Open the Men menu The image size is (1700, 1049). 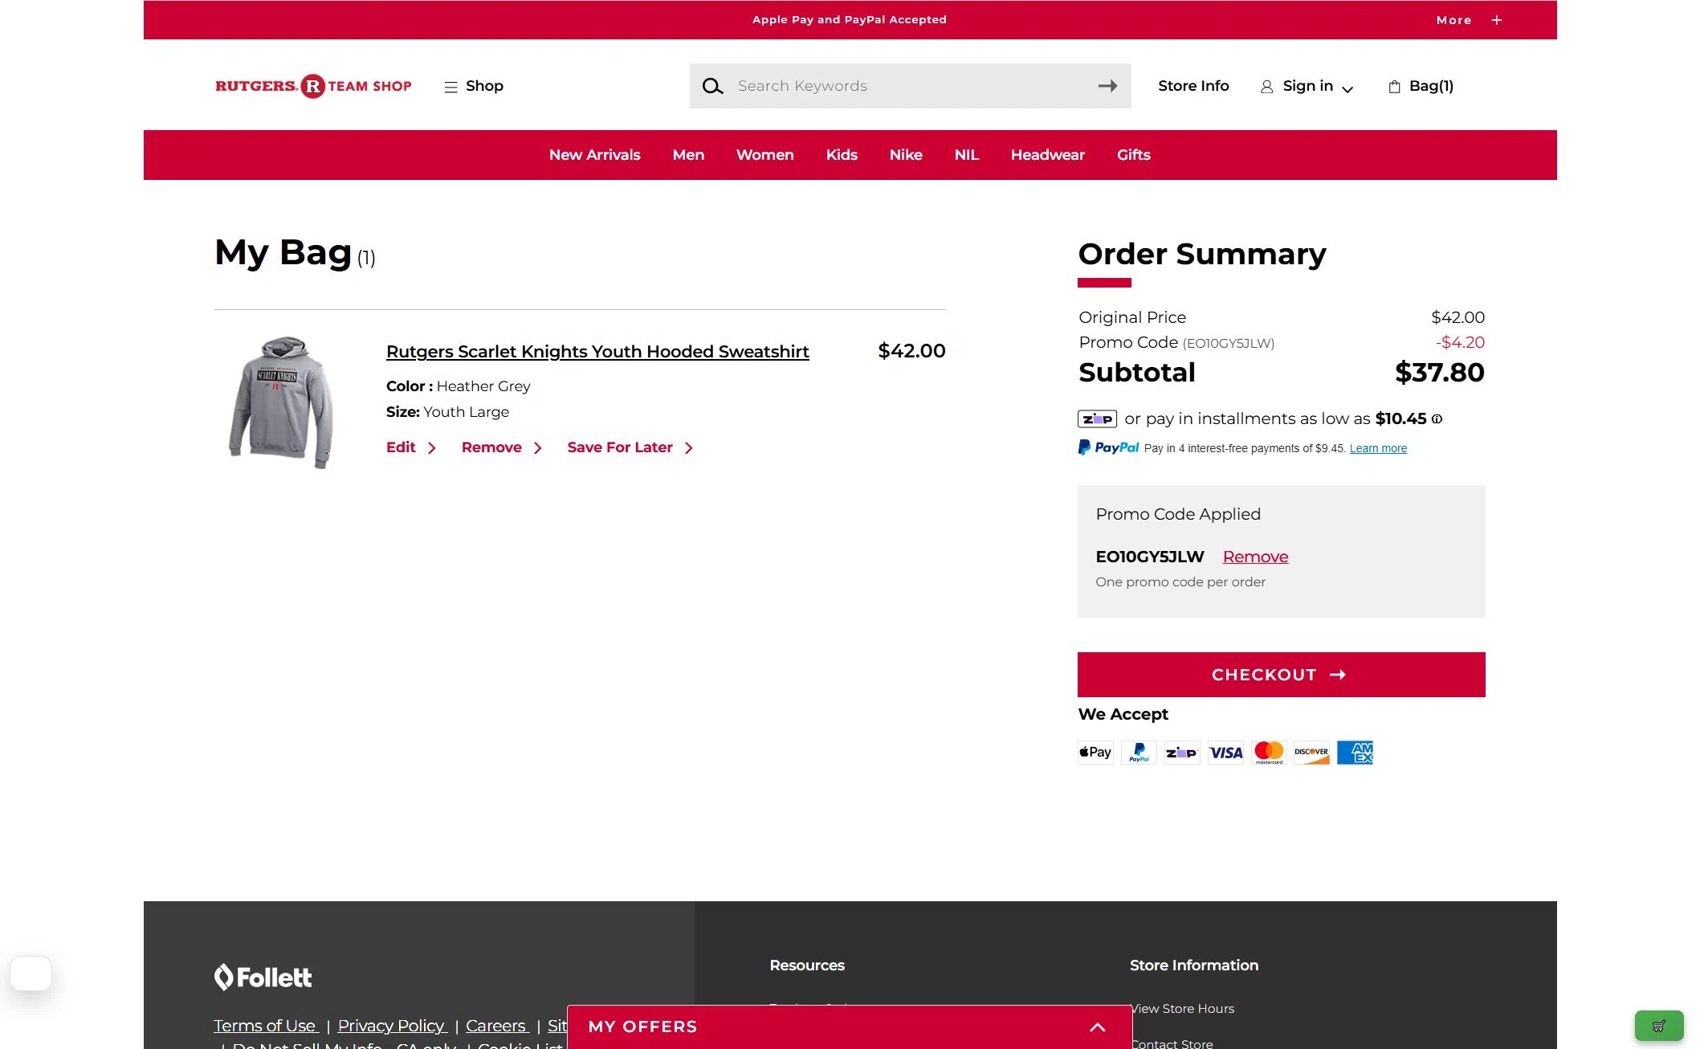688,155
